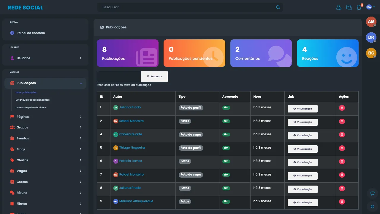The width and height of the screenshot is (380, 214).
Task: Focus the publication ID or text search box
Action: (x=119, y=76)
